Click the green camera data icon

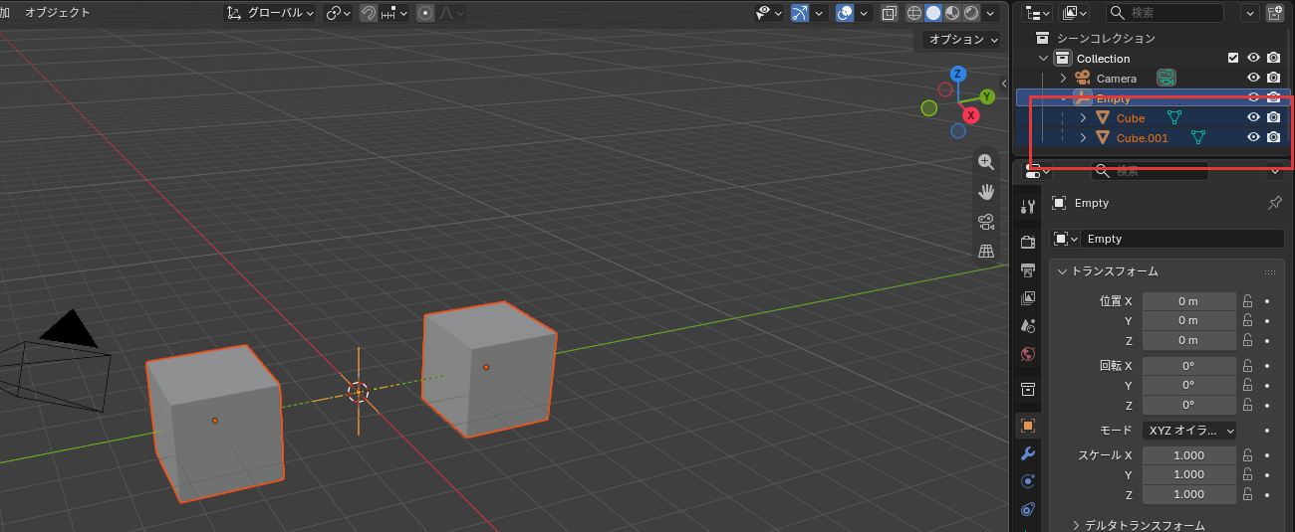click(x=1165, y=78)
